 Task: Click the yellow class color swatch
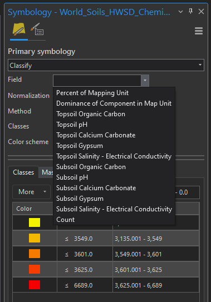point(35,222)
